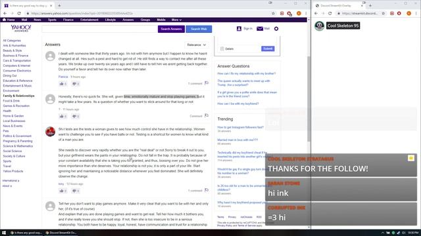Click the Yahoo Answers logo
The height and width of the screenshot is (236, 421).
click(x=21, y=28)
